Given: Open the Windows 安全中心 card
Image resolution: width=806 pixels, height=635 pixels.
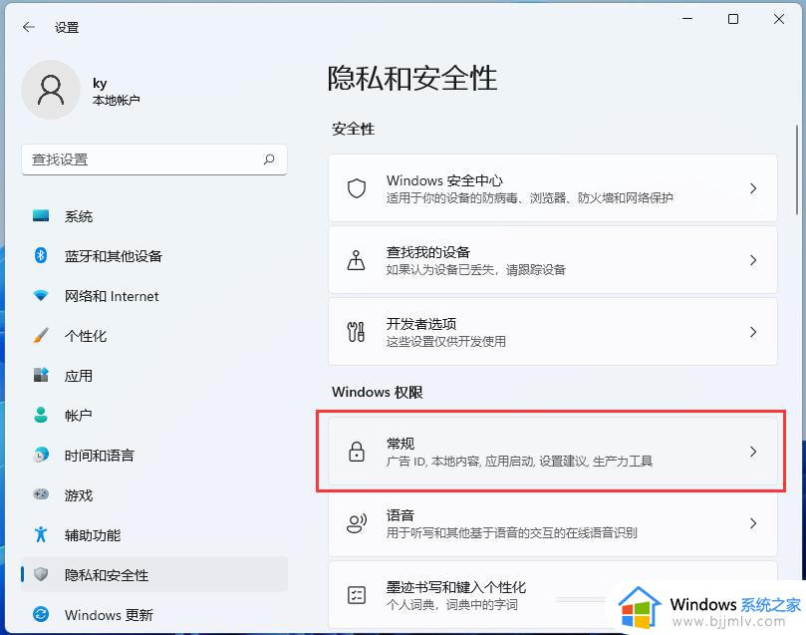Looking at the screenshot, I should 553,188.
